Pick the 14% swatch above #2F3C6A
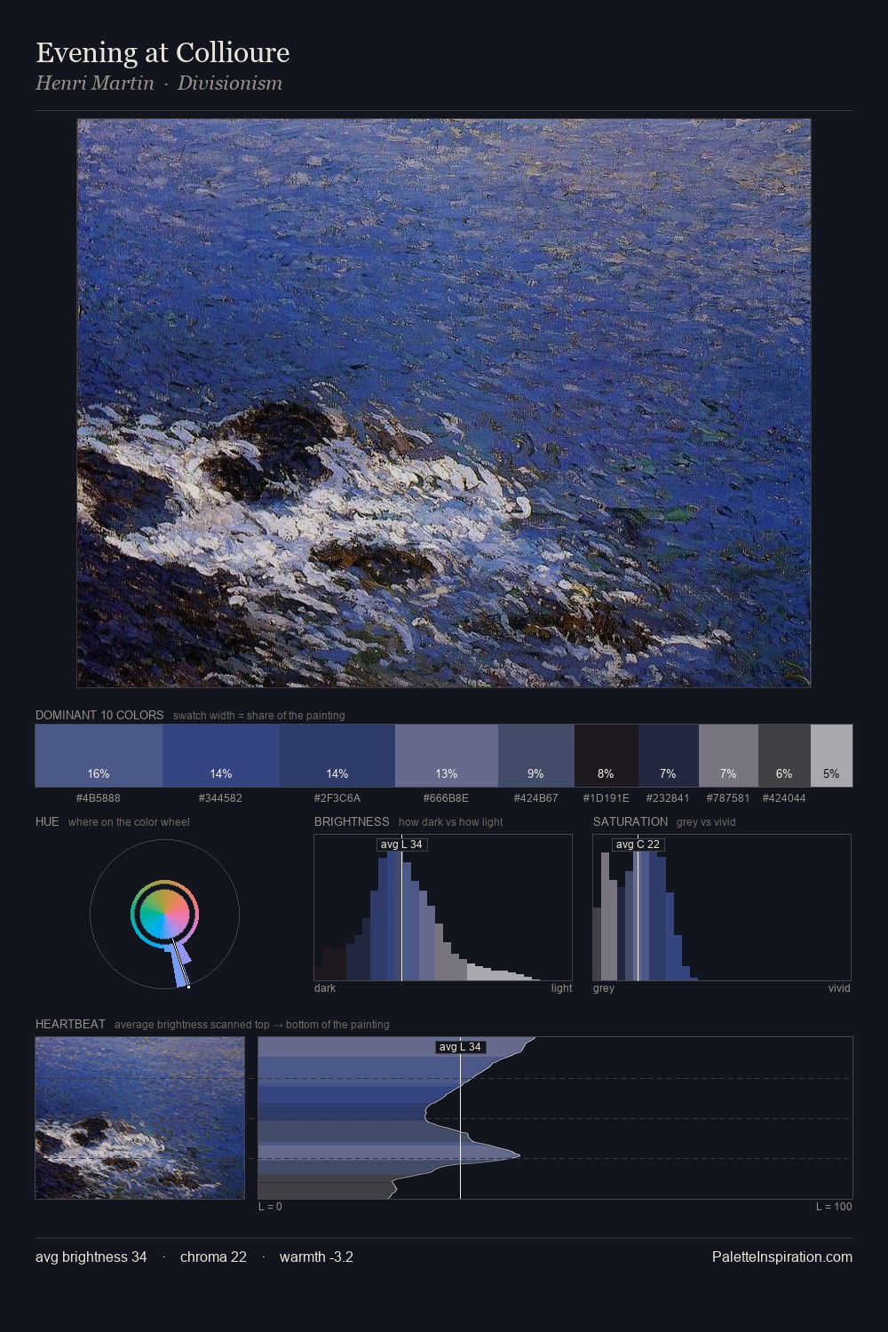The image size is (888, 1332). [x=337, y=756]
